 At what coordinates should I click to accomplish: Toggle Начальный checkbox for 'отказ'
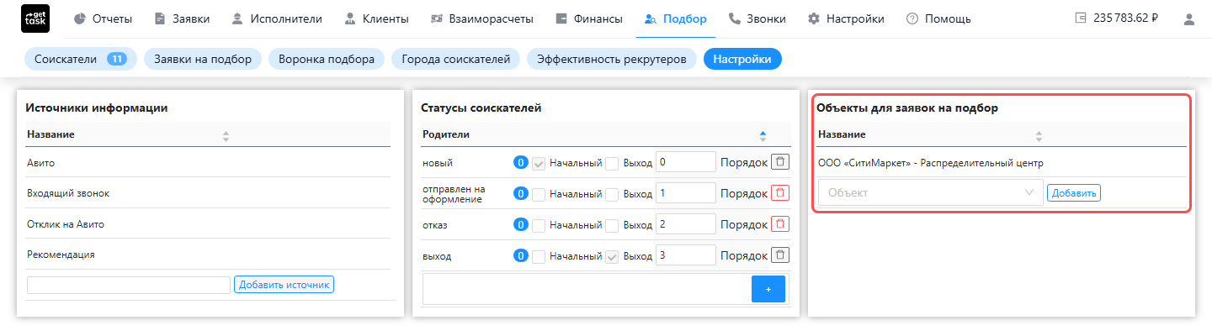click(x=539, y=225)
